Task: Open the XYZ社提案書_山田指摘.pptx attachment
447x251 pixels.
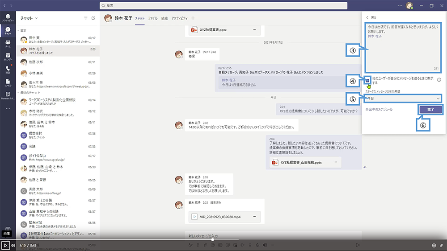Action: click(305, 162)
